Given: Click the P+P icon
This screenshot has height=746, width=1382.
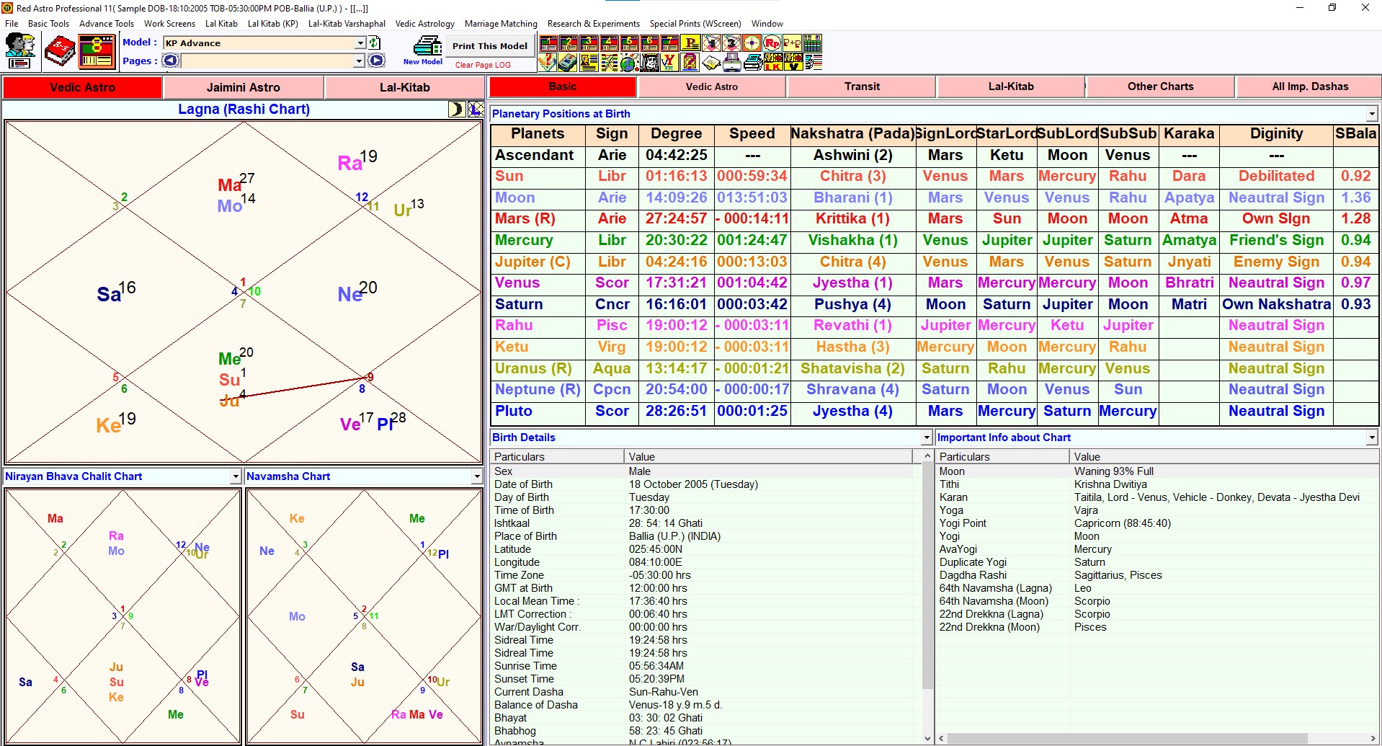Looking at the screenshot, I should pos(792,43).
